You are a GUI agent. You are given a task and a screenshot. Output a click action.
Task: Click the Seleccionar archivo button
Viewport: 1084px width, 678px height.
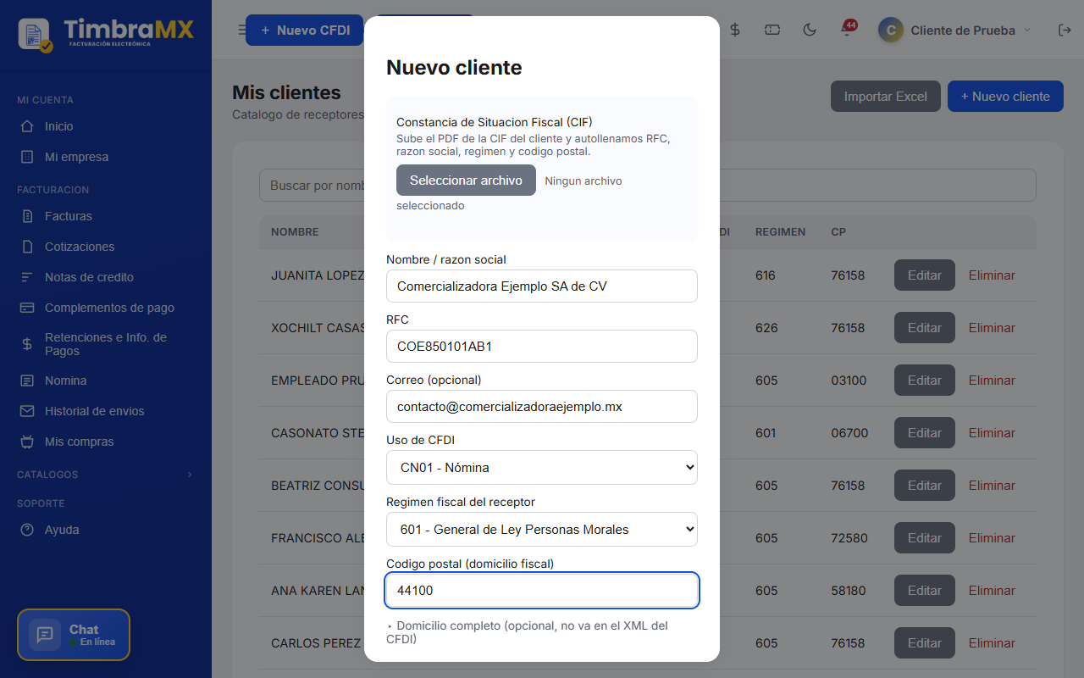point(466,181)
